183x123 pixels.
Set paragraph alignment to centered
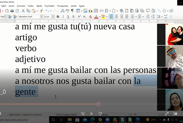pos(116,17)
